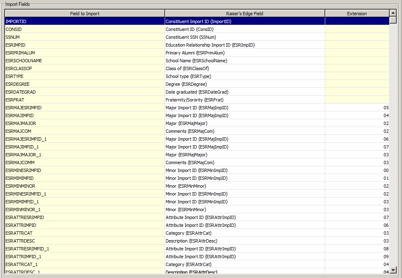Select the ESRATTRCAT_1 field cell
The width and height of the screenshot is (402, 278).
coord(85,264)
